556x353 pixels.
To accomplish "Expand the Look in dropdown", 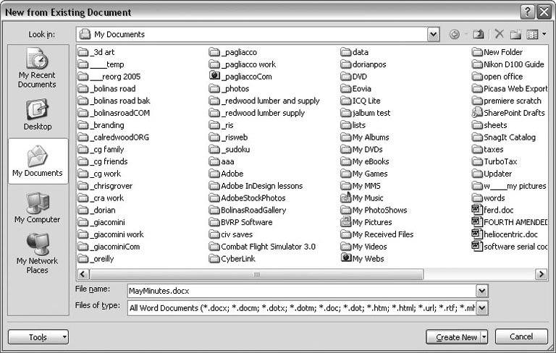I will [433, 35].
